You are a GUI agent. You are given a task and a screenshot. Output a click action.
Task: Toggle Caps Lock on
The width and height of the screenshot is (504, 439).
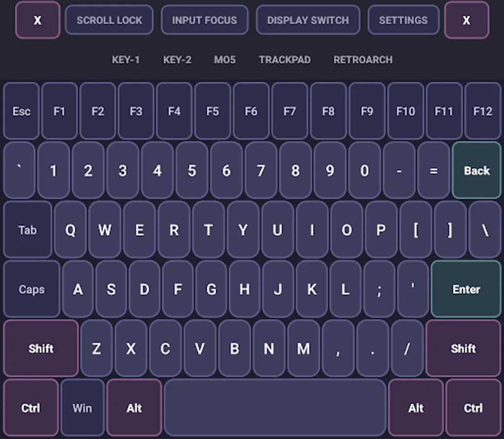(x=31, y=289)
